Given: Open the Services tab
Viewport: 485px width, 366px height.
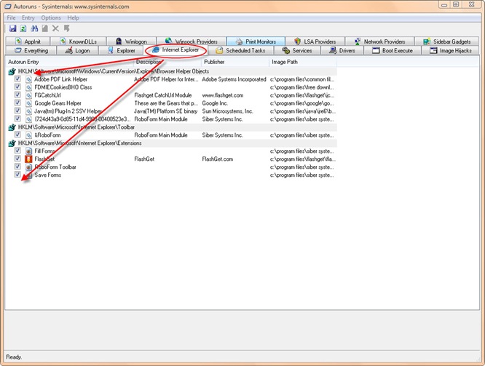Looking at the screenshot, I should click(x=297, y=50).
